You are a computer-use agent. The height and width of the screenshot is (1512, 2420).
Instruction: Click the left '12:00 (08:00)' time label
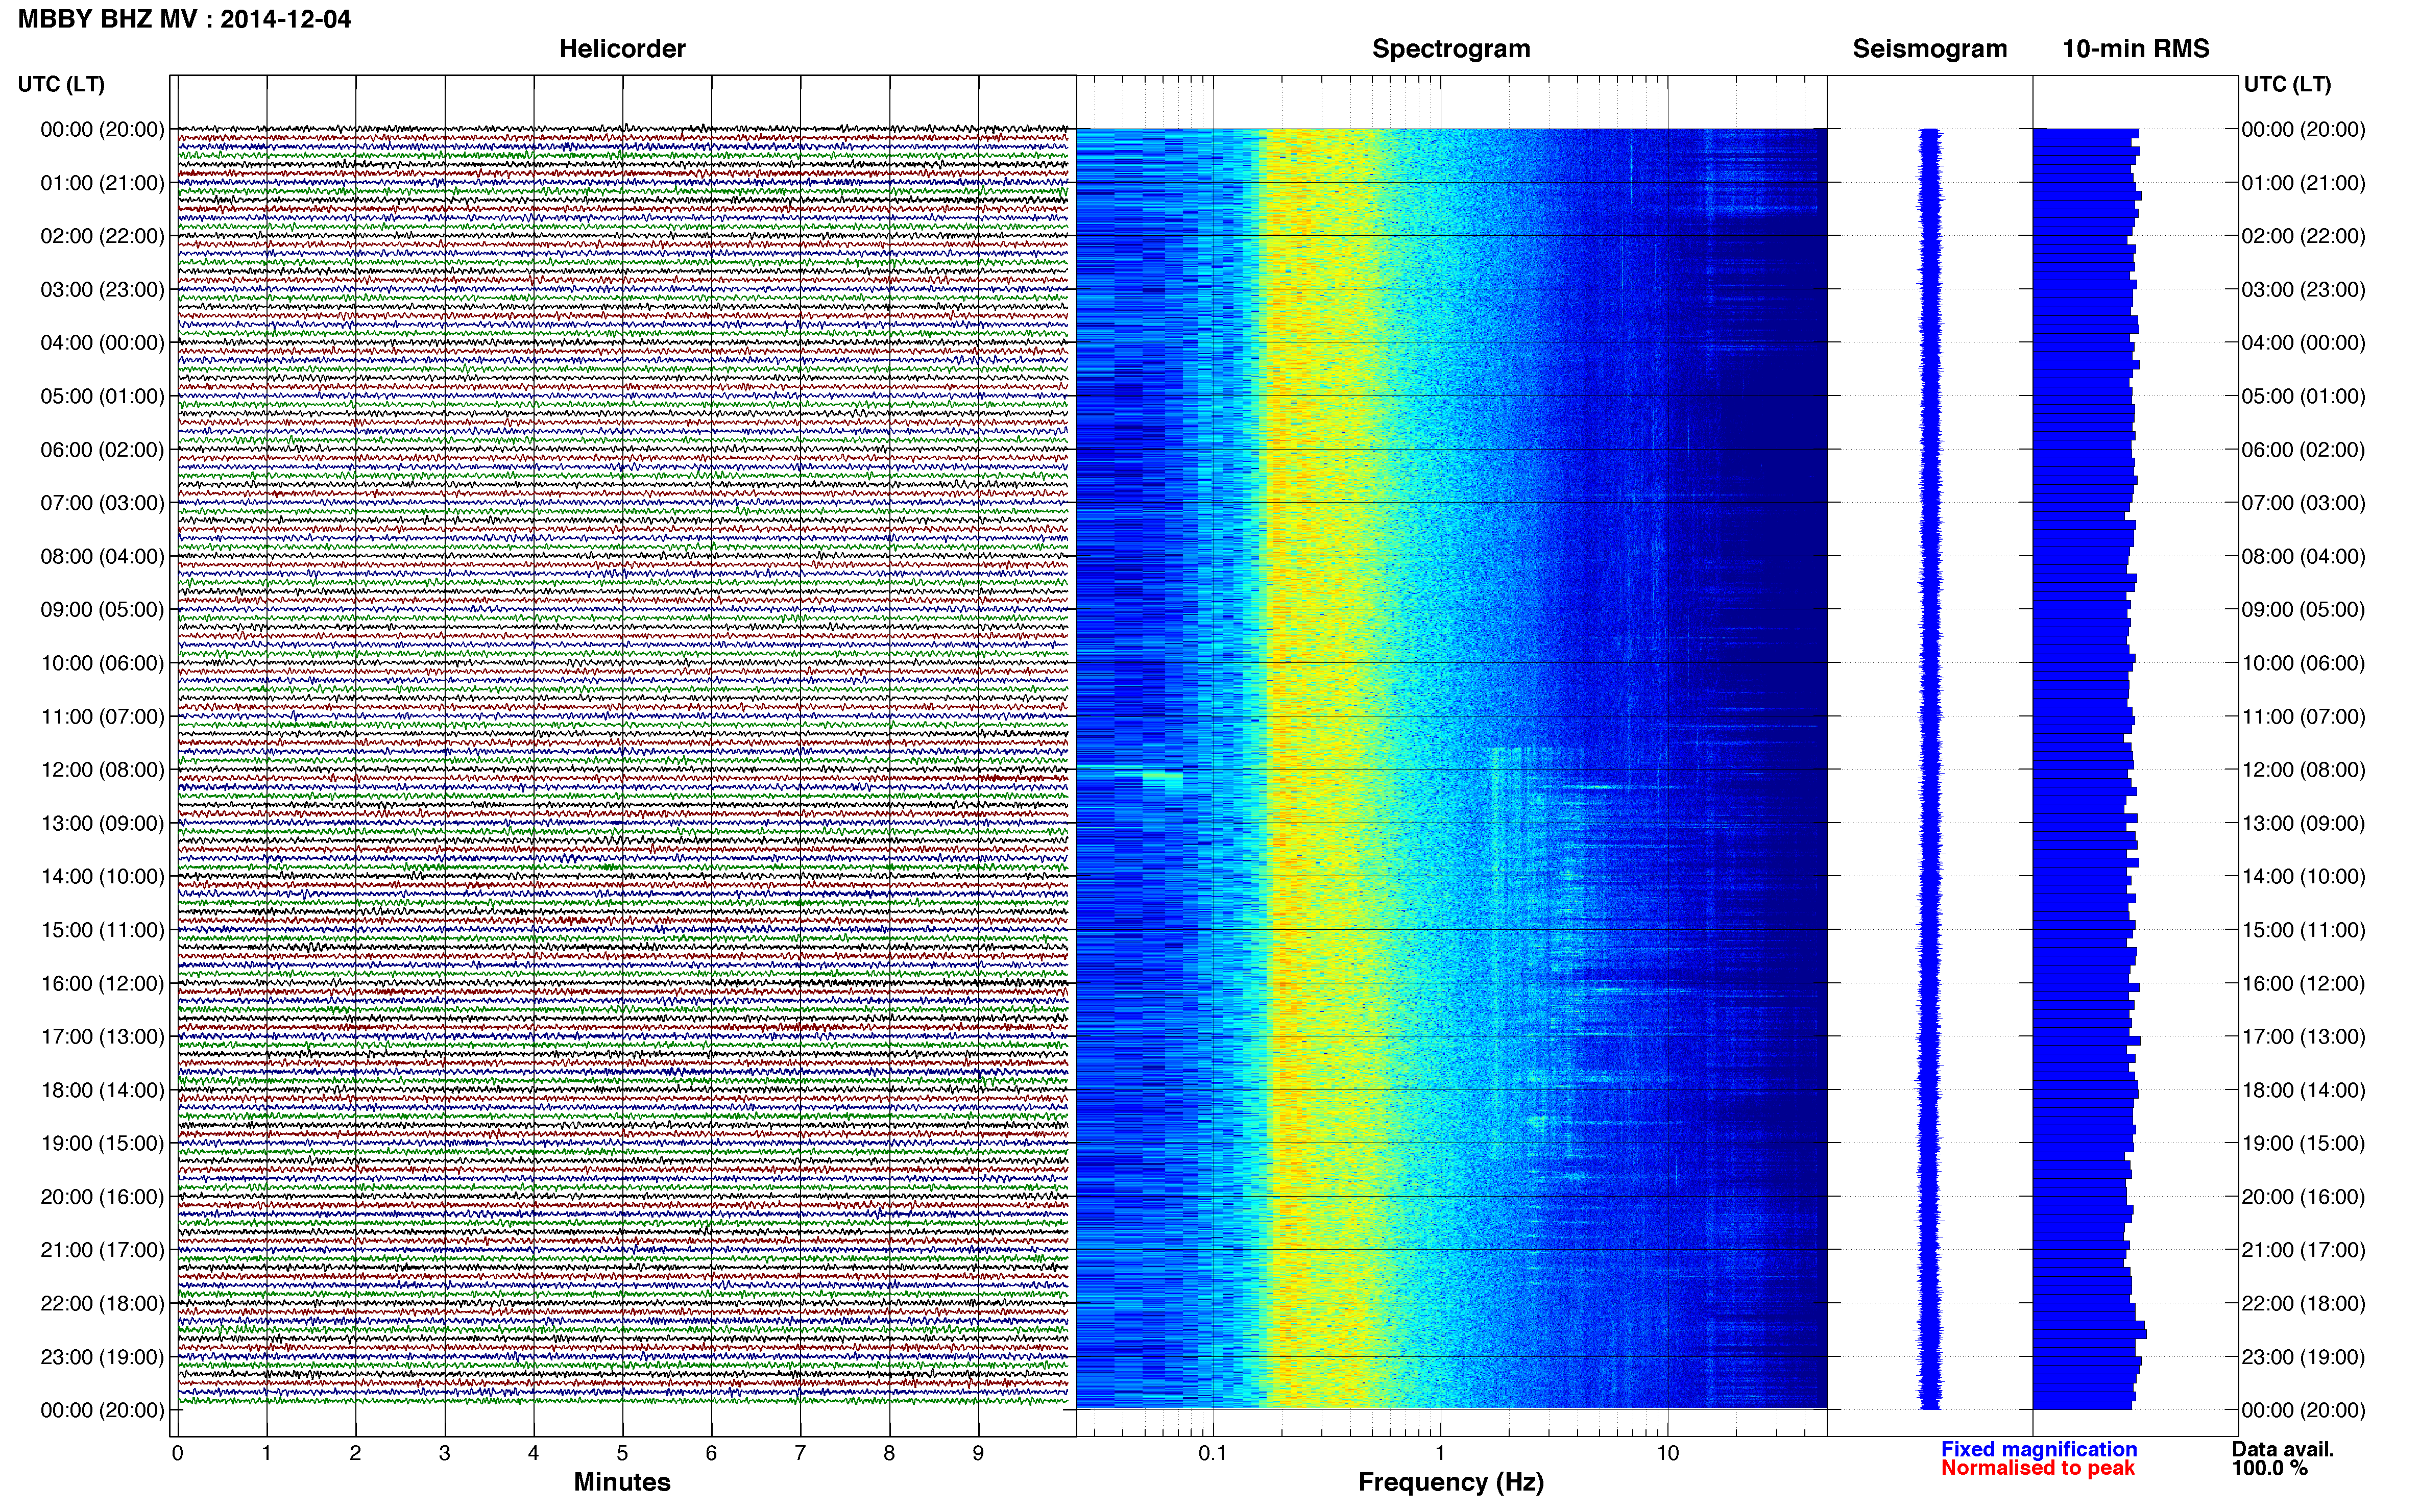click(102, 769)
